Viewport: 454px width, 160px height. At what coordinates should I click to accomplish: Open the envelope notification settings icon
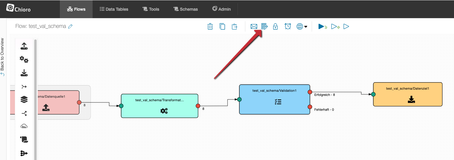(254, 26)
